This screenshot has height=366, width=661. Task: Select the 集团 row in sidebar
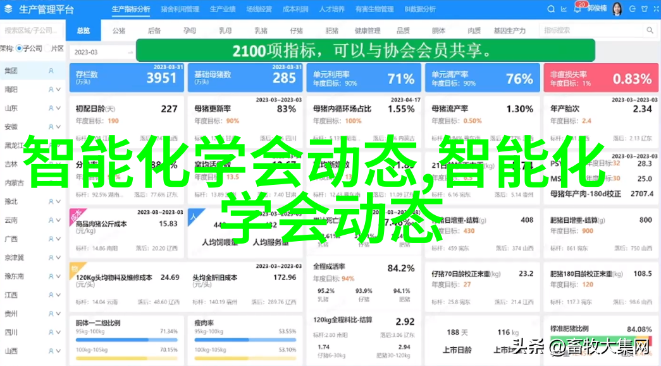pos(32,71)
